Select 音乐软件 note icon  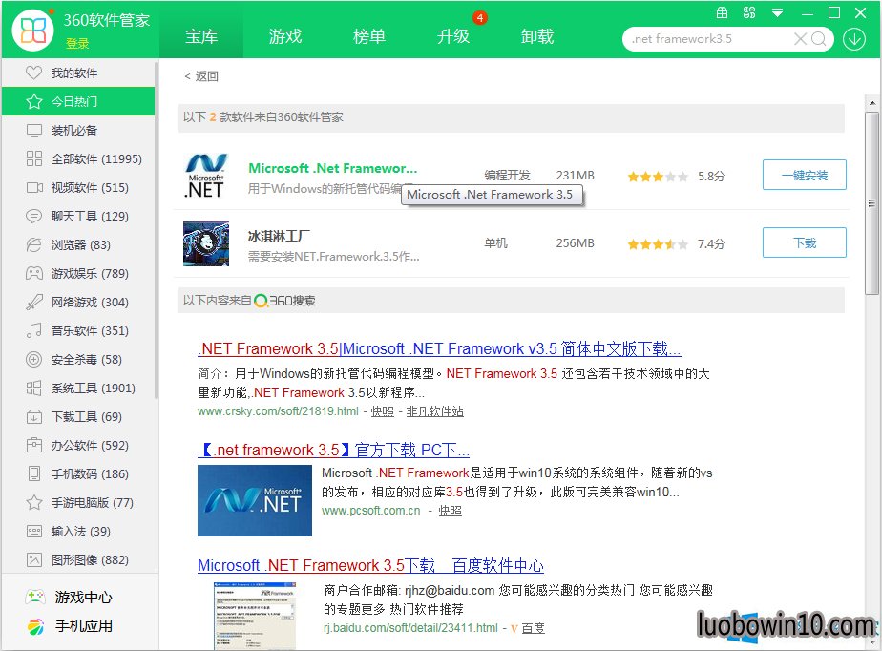pos(34,330)
